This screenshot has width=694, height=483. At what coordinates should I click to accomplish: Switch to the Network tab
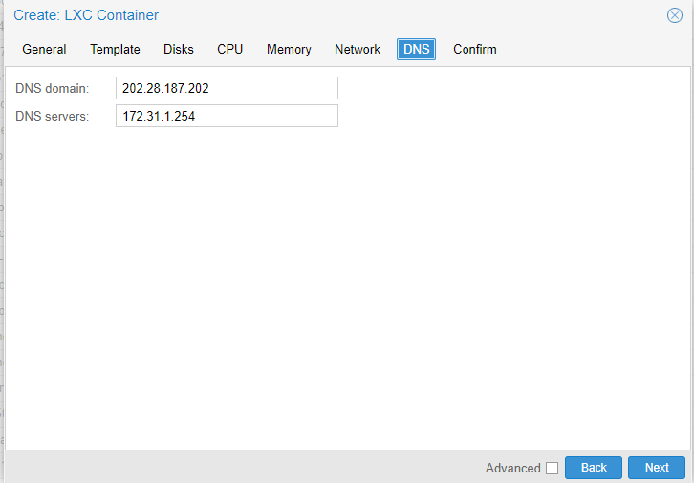click(358, 49)
